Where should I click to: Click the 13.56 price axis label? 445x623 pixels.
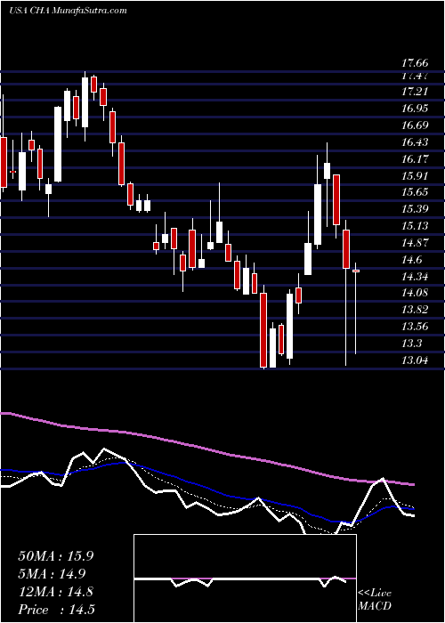(415, 327)
